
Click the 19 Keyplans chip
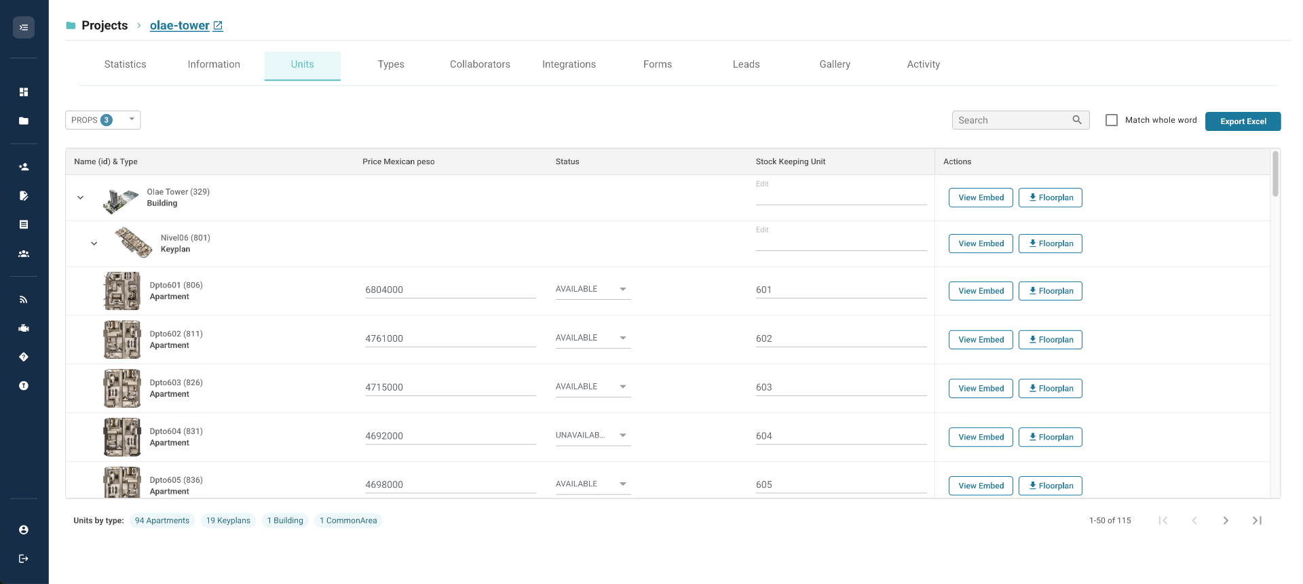click(x=228, y=520)
